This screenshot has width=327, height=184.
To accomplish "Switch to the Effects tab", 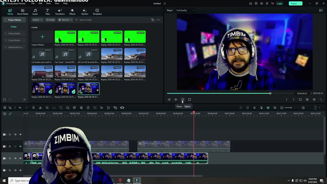I will 72,12.
